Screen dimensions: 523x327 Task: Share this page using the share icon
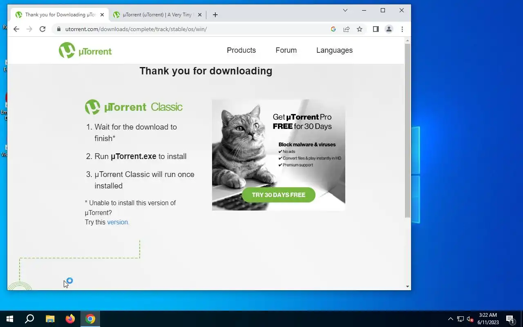[346, 29]
